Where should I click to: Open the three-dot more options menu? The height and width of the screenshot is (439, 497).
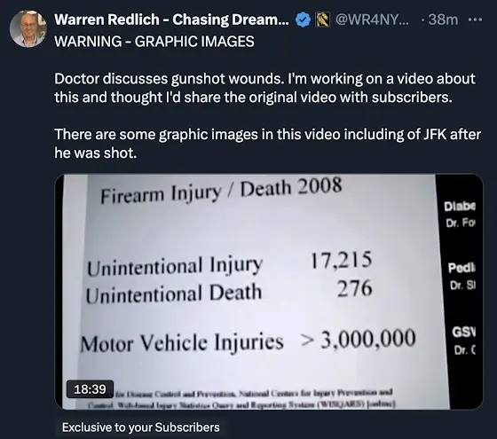475,20
